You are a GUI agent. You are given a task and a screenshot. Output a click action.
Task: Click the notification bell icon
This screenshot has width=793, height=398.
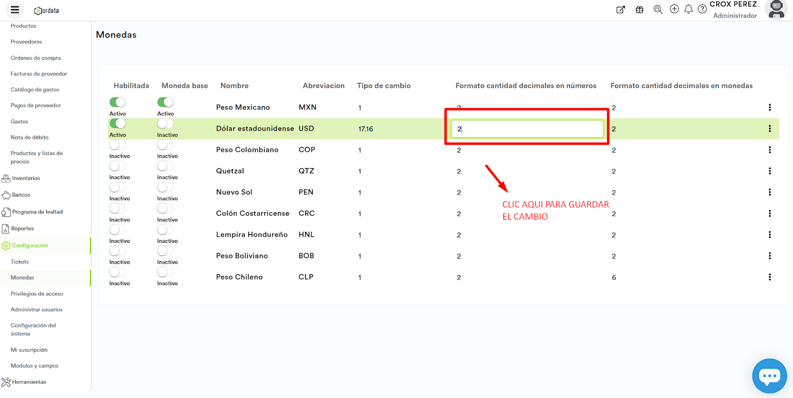(x=688, y=9)
